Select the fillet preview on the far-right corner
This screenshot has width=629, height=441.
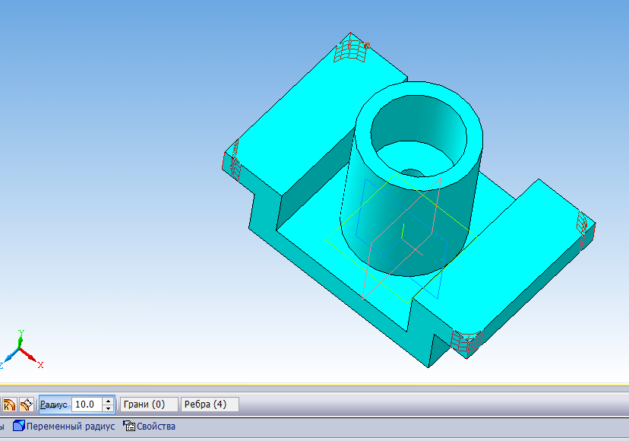click(x=583, y=225)
